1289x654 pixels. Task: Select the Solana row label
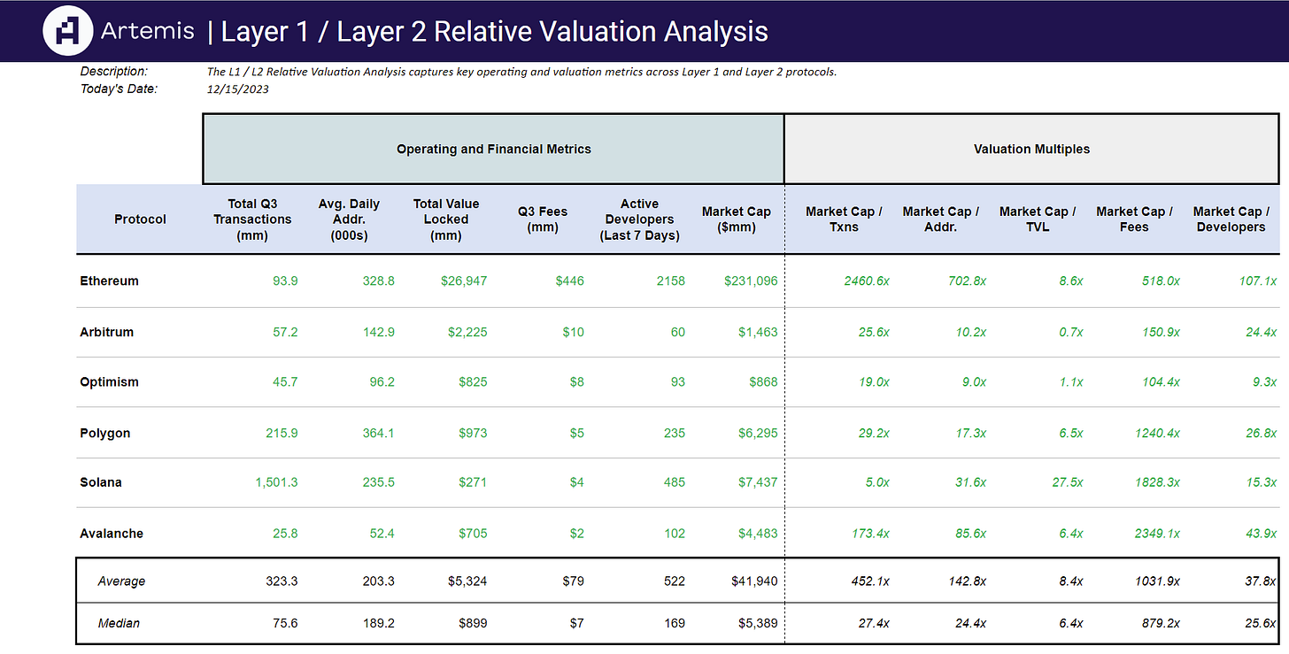click(101, 482)
